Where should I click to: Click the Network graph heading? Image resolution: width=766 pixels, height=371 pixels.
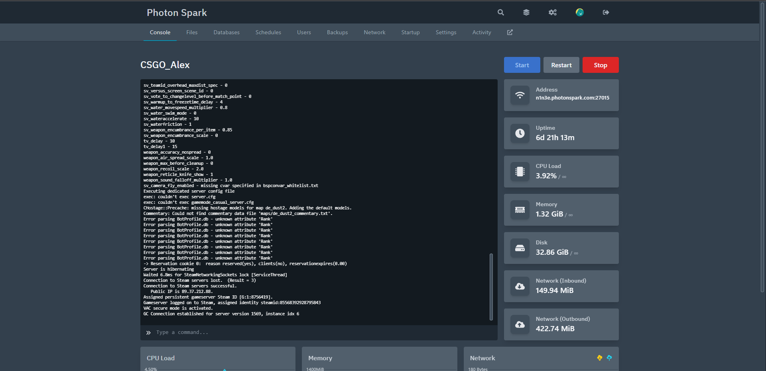pos(482,358)
